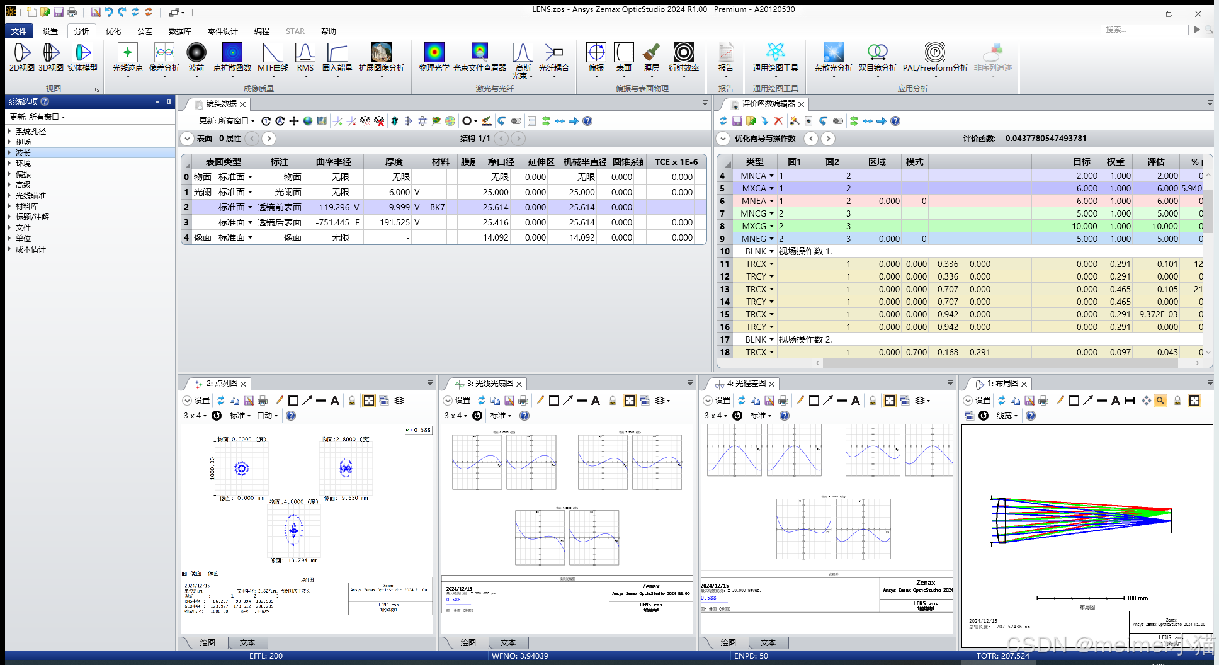The width and height of the screenshot is (1219, 665).
Task: Open the 像差分析 menu
Action: (x=164, y=60)
